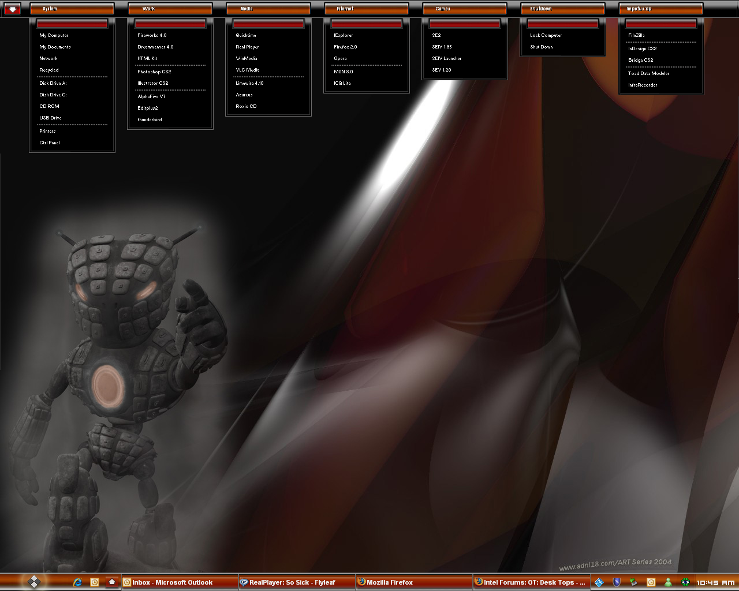Expand the Impetus:dp menu header

[x=660, y=9]
